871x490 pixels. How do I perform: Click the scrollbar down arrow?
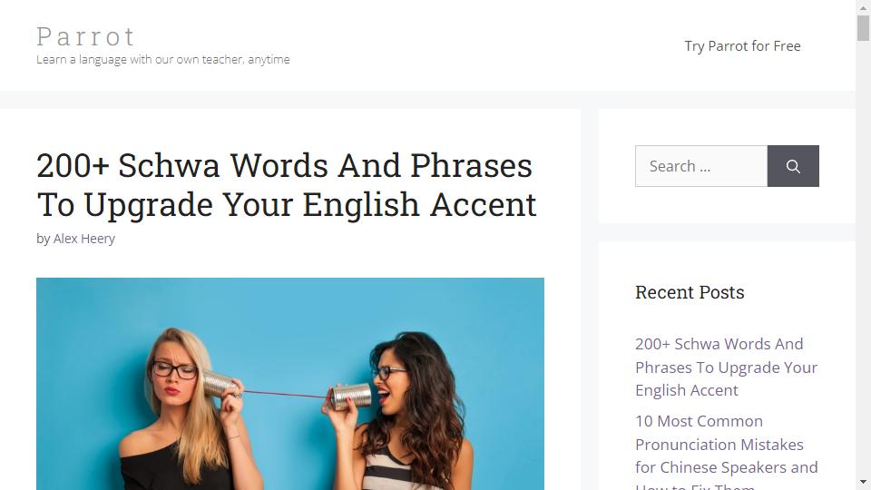coord(863,482)
